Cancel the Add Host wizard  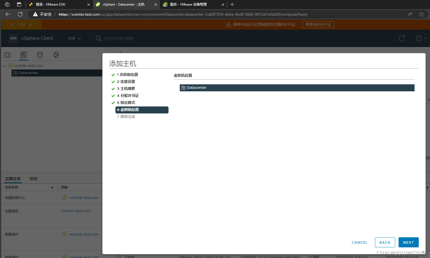(x=360, y=242)
